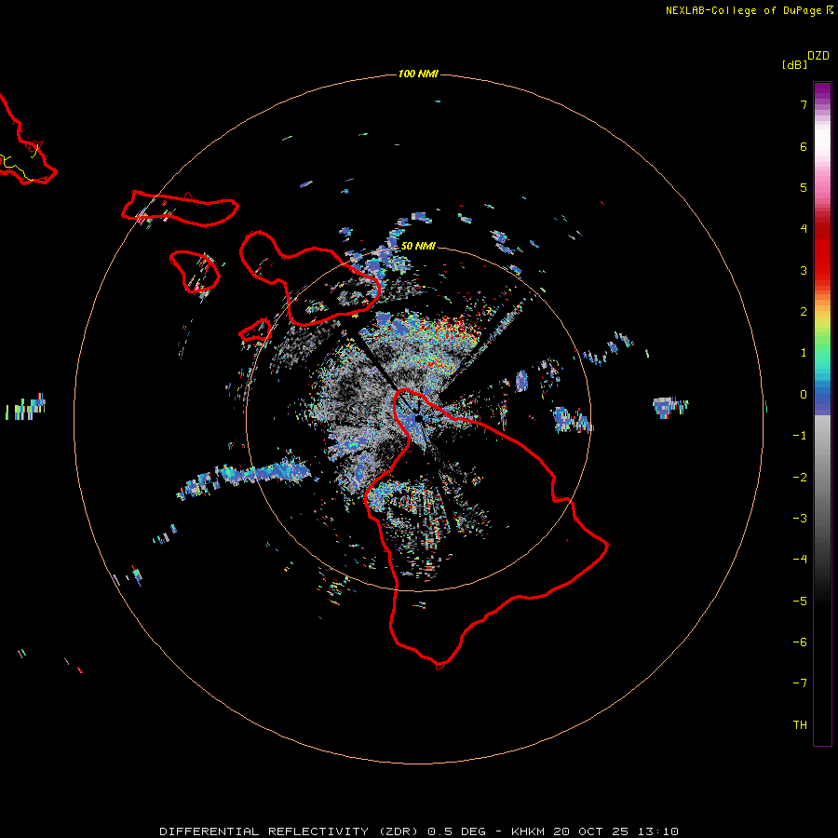The image size is (838, 838).
Task: Click the "-3" value on the color scale
Action: click(800, 519)
